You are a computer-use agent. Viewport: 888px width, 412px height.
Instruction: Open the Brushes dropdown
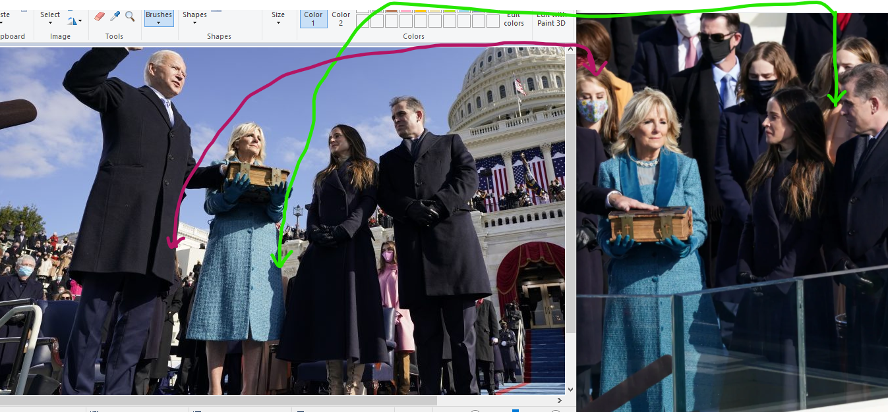click(x=158, y=22)
